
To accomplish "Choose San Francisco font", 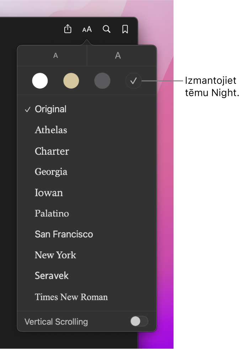I will point(64,234).
